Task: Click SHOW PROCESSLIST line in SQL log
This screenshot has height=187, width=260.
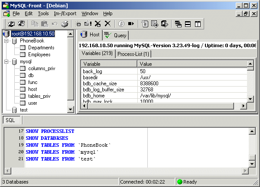Action: pos(50,131)
